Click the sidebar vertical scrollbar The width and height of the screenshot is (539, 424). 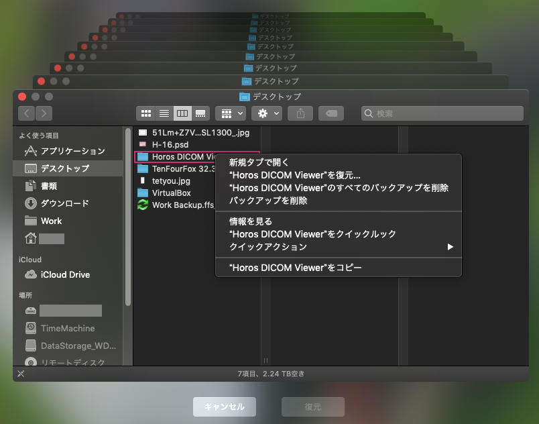click(128, 217)
